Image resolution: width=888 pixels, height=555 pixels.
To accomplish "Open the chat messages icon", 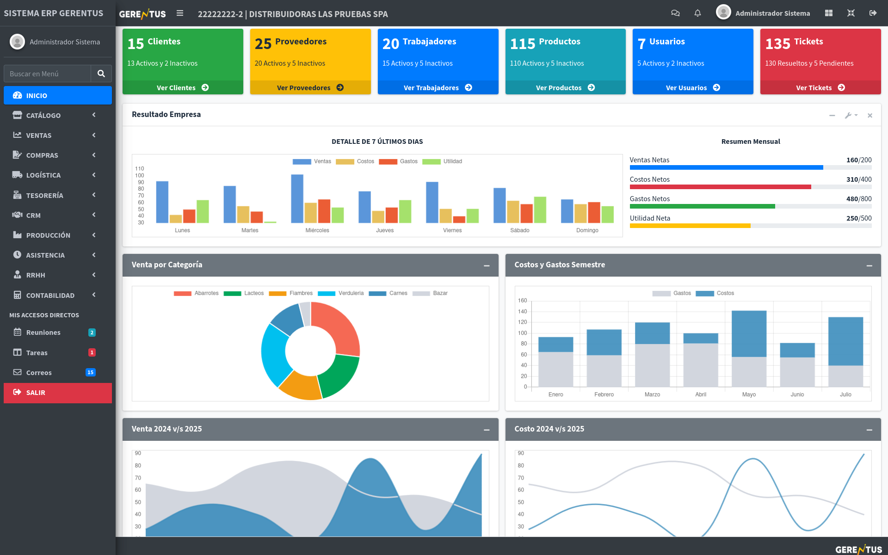I will tap(675, 13).
